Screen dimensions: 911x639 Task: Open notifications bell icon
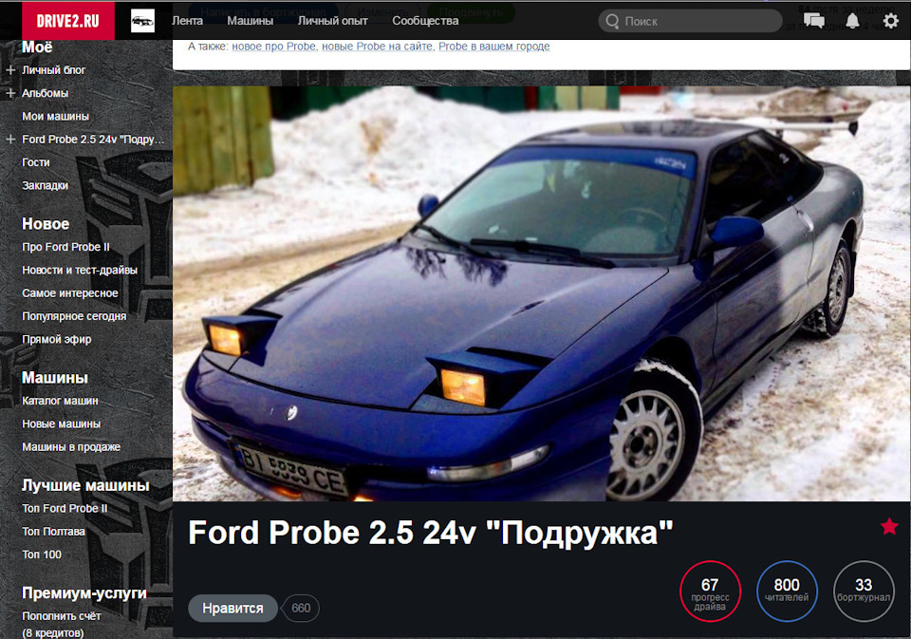click(852, 21)
